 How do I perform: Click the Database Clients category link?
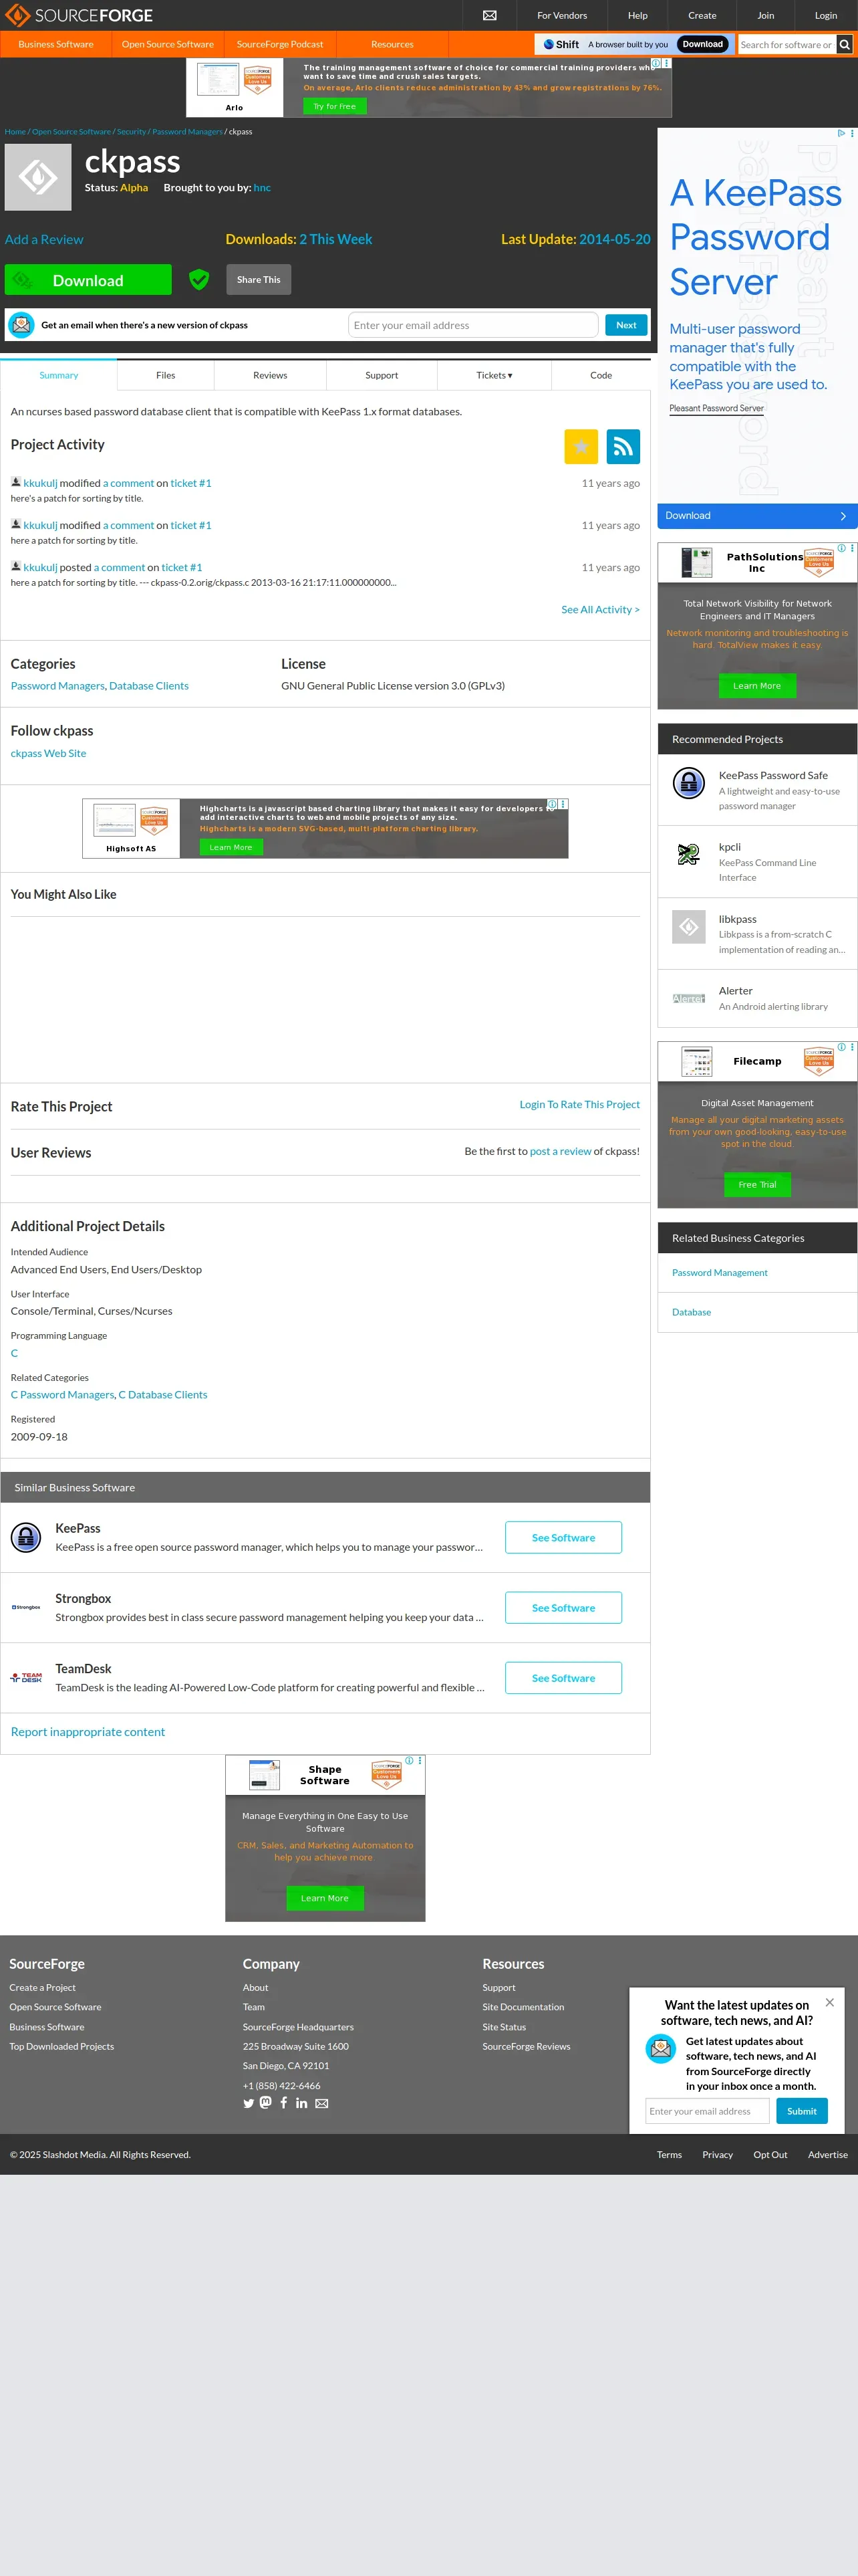(x=149, y=686)
